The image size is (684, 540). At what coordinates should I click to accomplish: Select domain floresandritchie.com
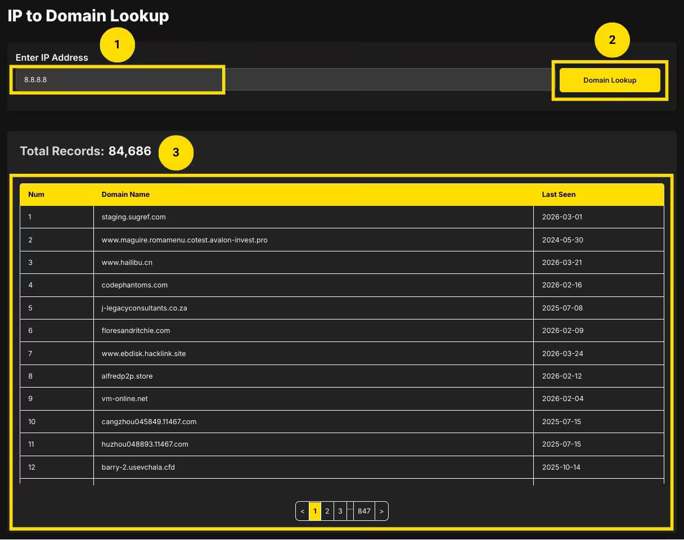coord(136,331)
